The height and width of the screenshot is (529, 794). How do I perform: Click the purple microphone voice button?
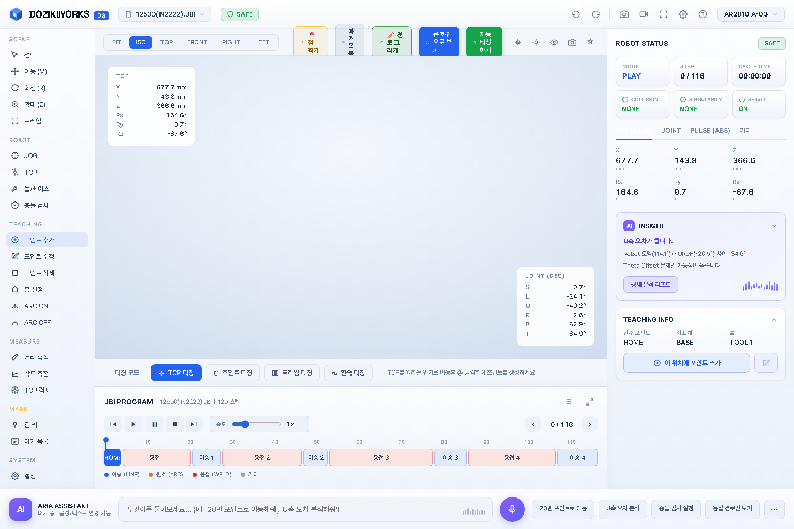coord(512,509)
